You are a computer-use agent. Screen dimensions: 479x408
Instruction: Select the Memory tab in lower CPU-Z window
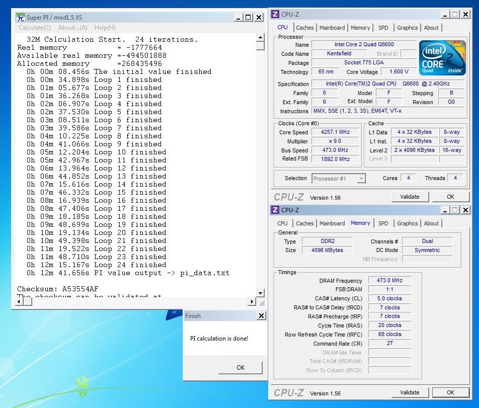(360, 223)
